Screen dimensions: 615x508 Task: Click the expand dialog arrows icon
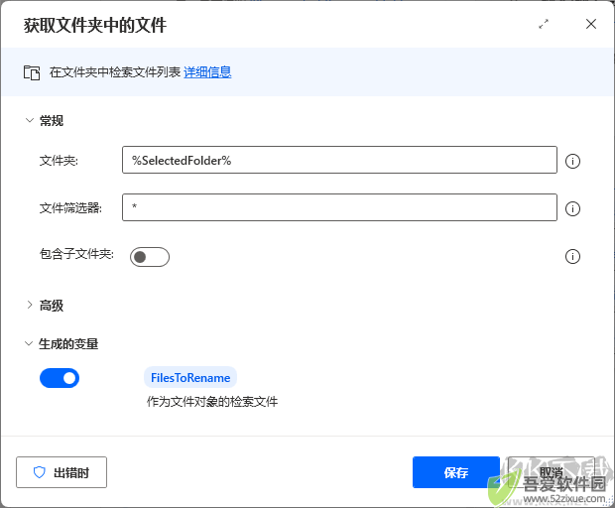pos(544,25)
